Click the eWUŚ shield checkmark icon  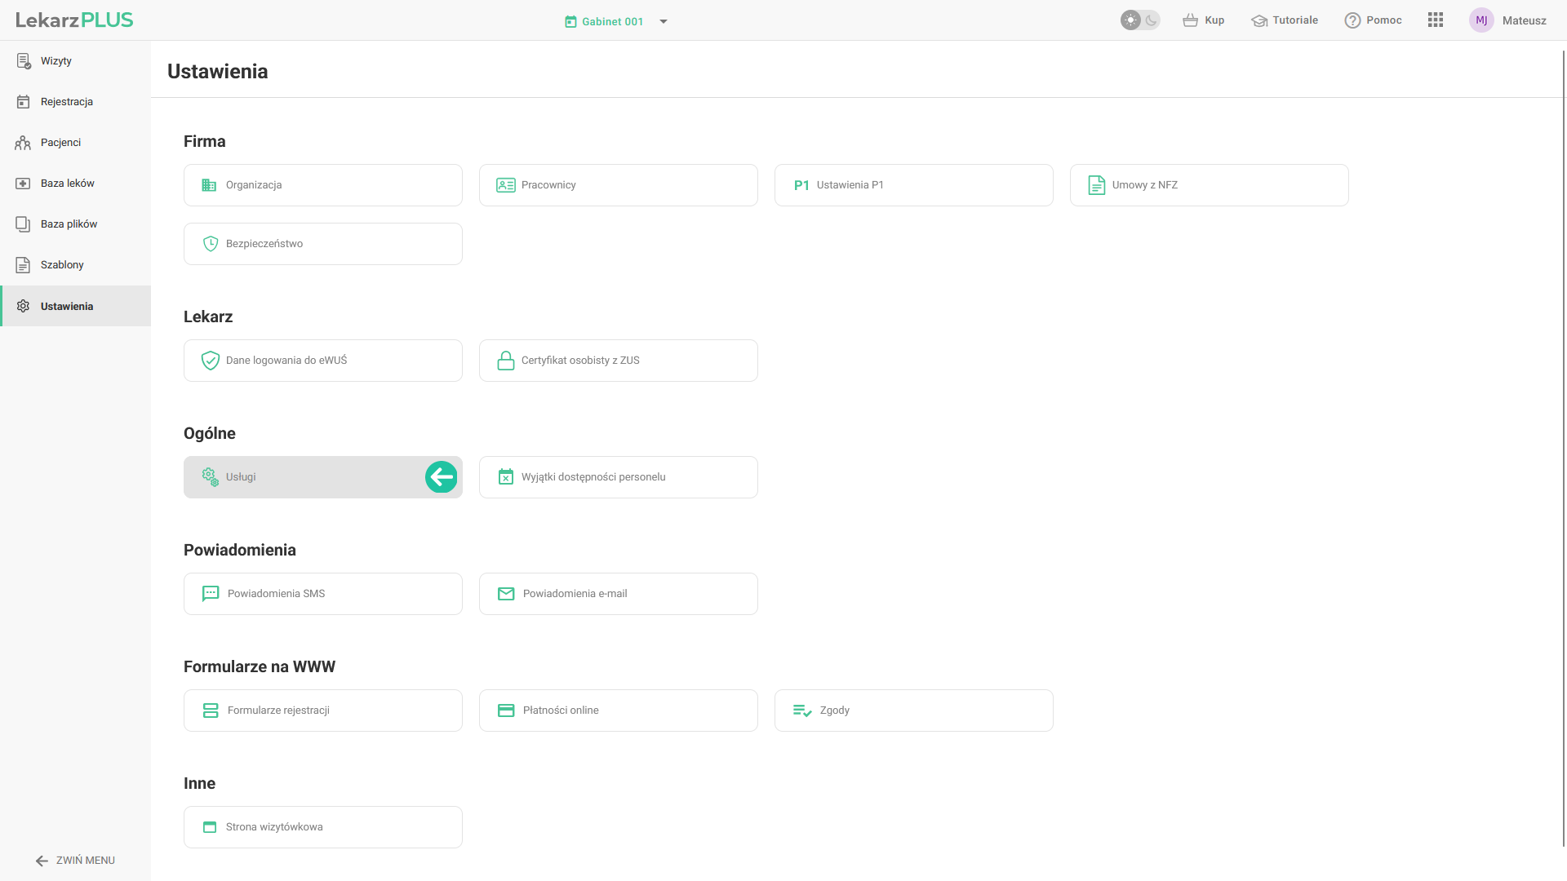pos(211,361)
